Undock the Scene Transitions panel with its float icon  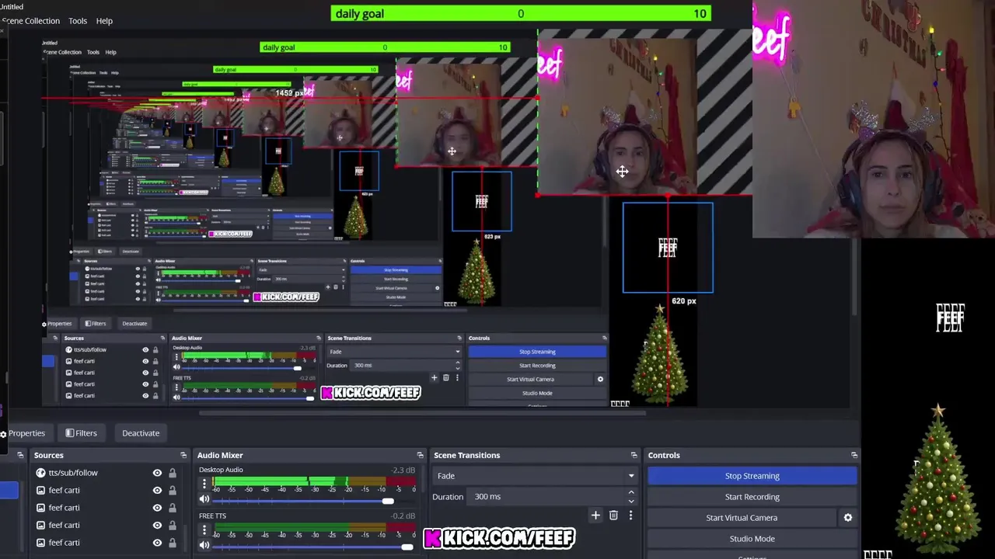coord(634,455)
